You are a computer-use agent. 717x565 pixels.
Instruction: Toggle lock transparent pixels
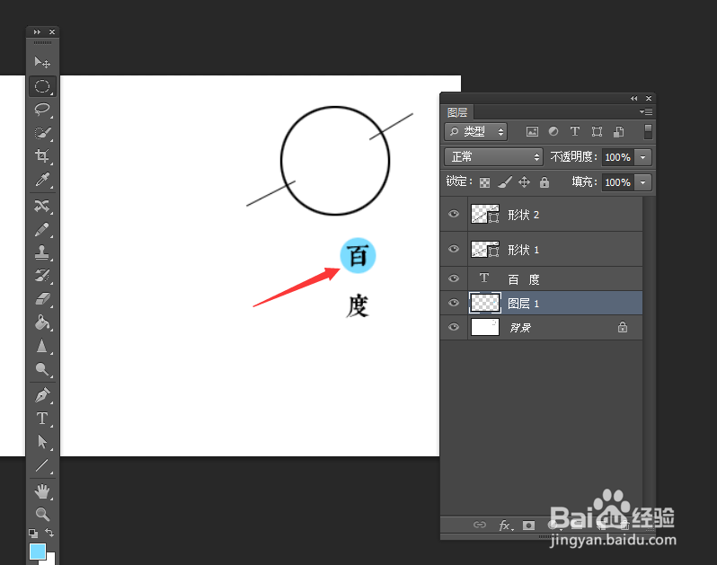[484, 183]
